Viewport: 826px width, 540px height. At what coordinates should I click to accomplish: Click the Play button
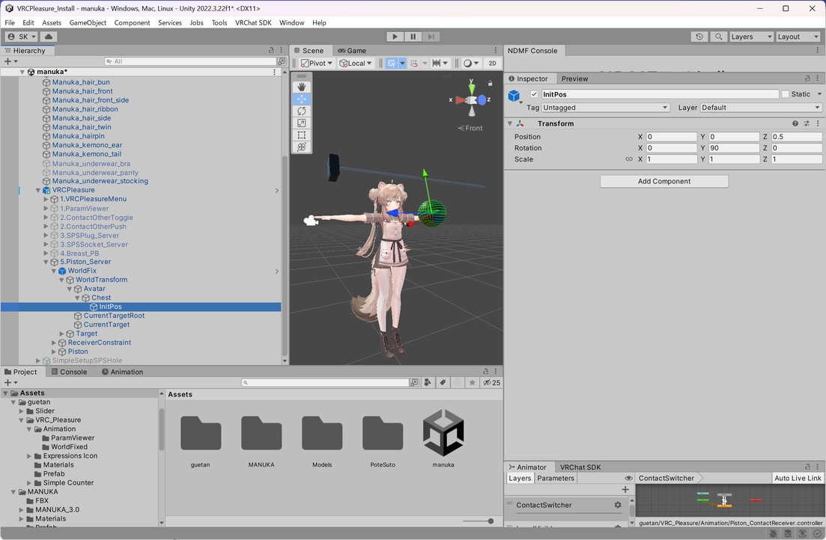pyautogui.click(x=395, y=37)
